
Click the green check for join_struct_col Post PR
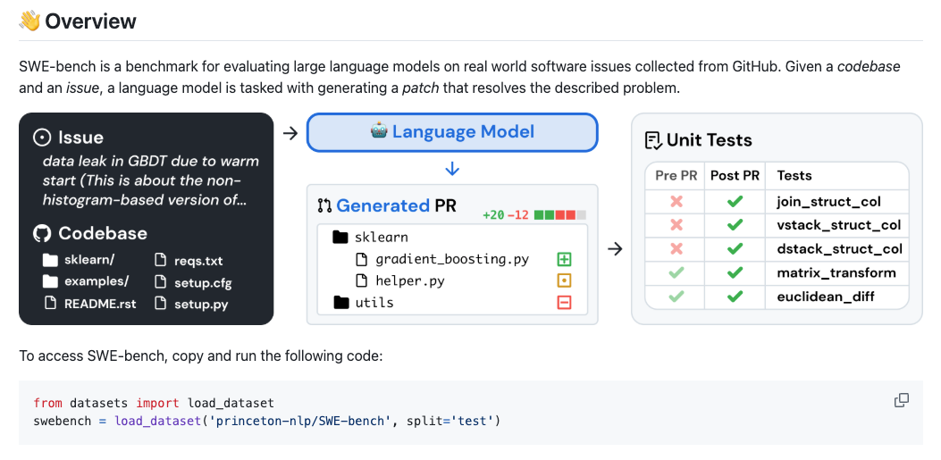735,202
